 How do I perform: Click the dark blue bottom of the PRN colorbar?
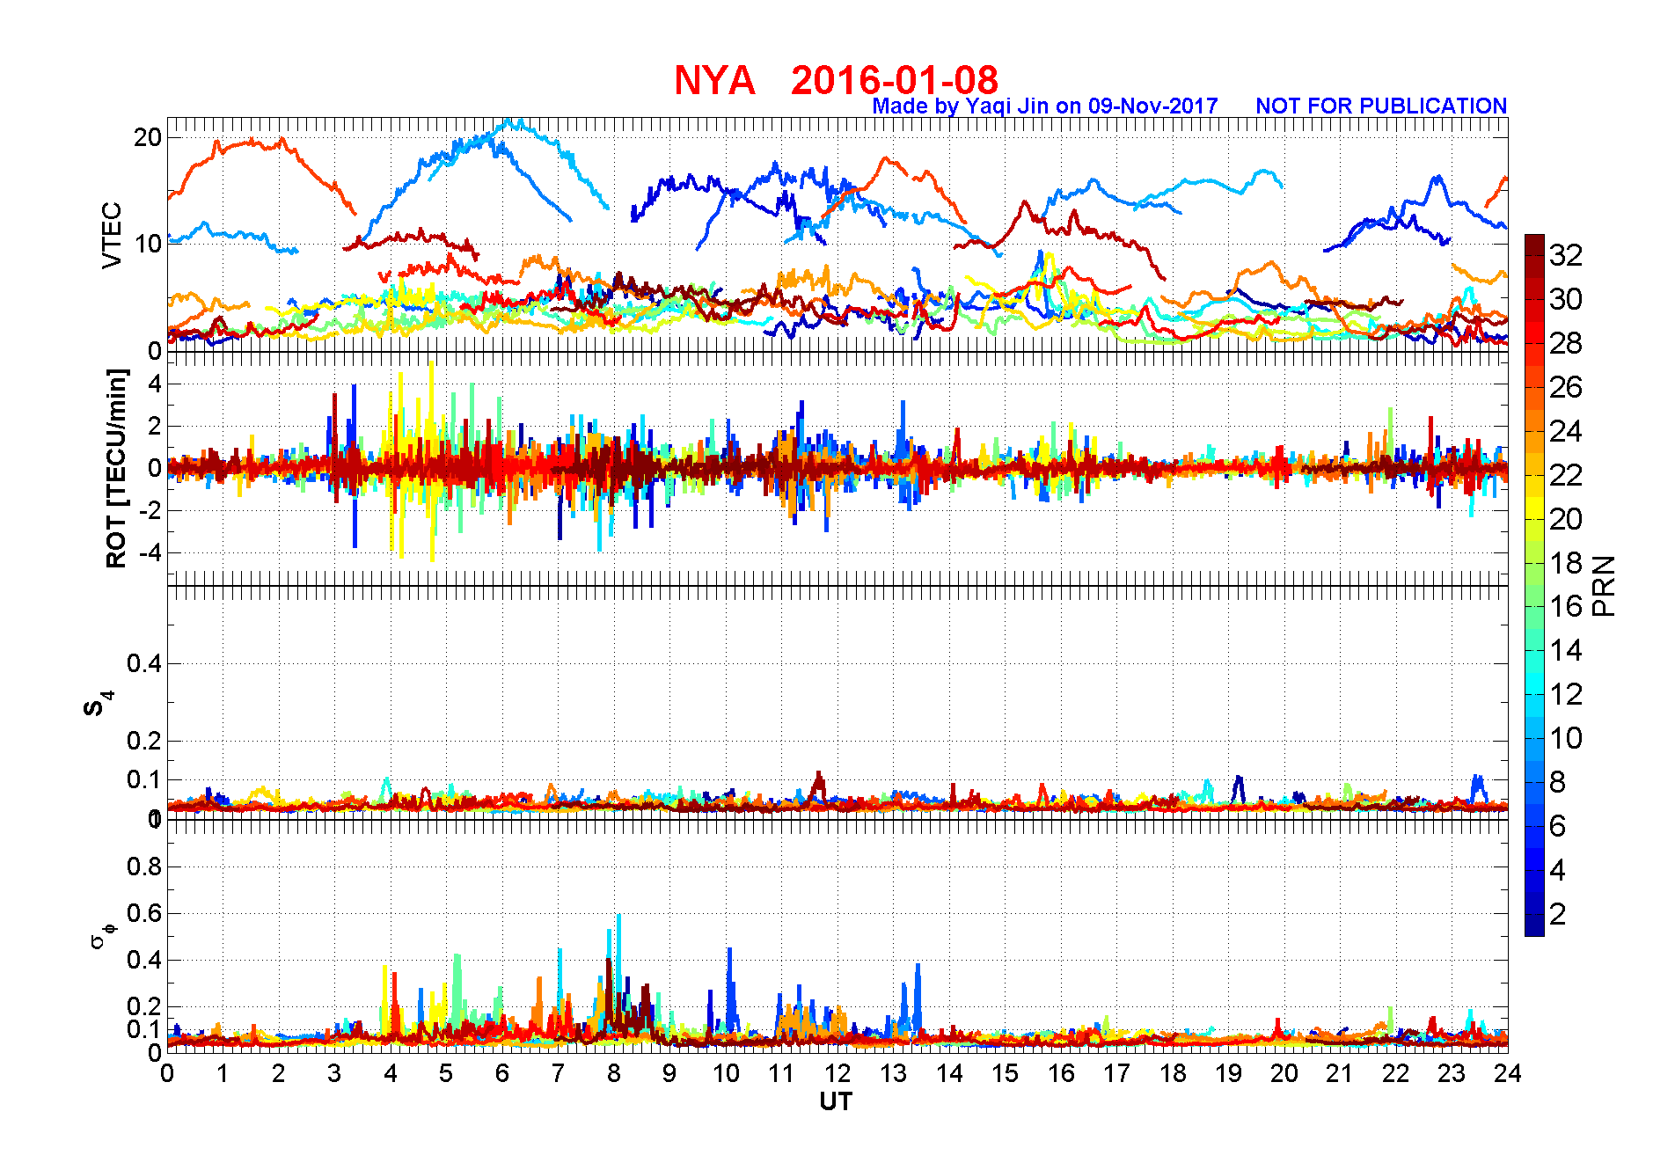[1534, 925]
